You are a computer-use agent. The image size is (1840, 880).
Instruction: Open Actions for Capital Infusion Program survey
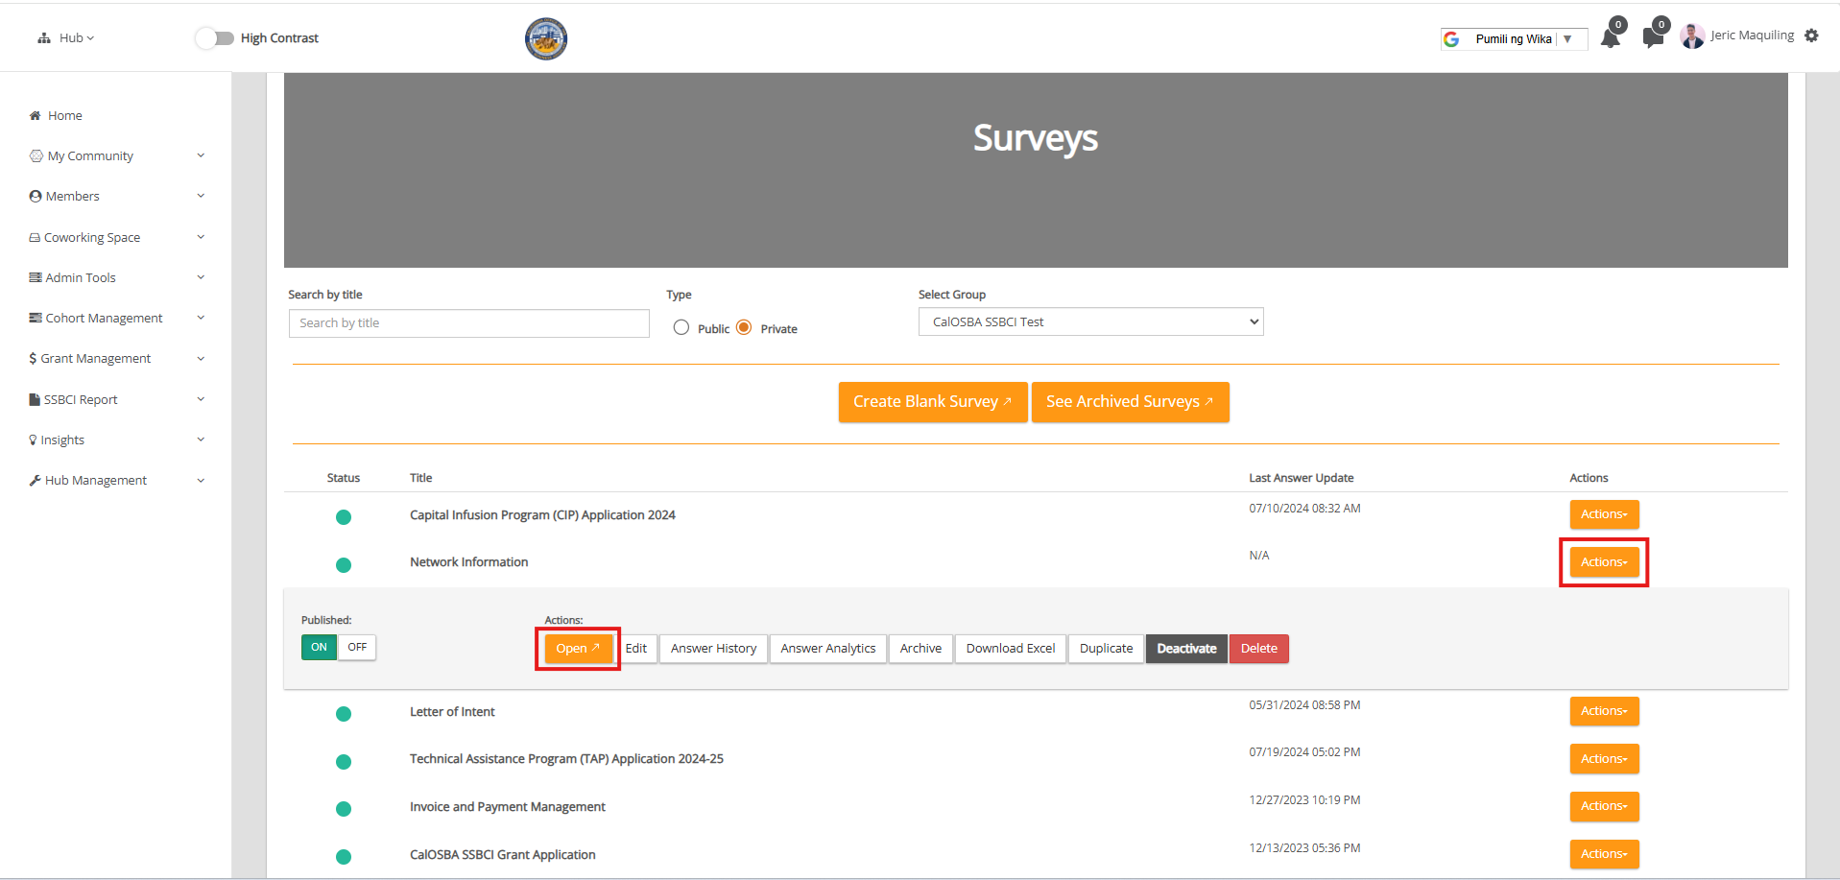point(1604,514)
